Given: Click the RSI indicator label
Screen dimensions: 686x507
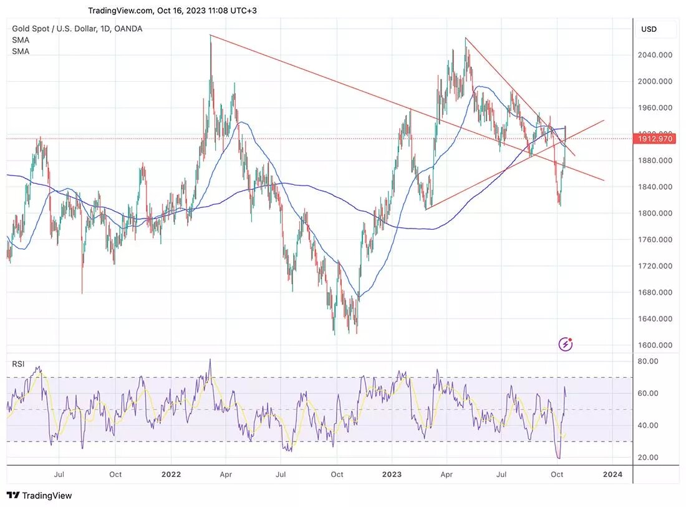Looking at the screenshot, I should point(18,364).
